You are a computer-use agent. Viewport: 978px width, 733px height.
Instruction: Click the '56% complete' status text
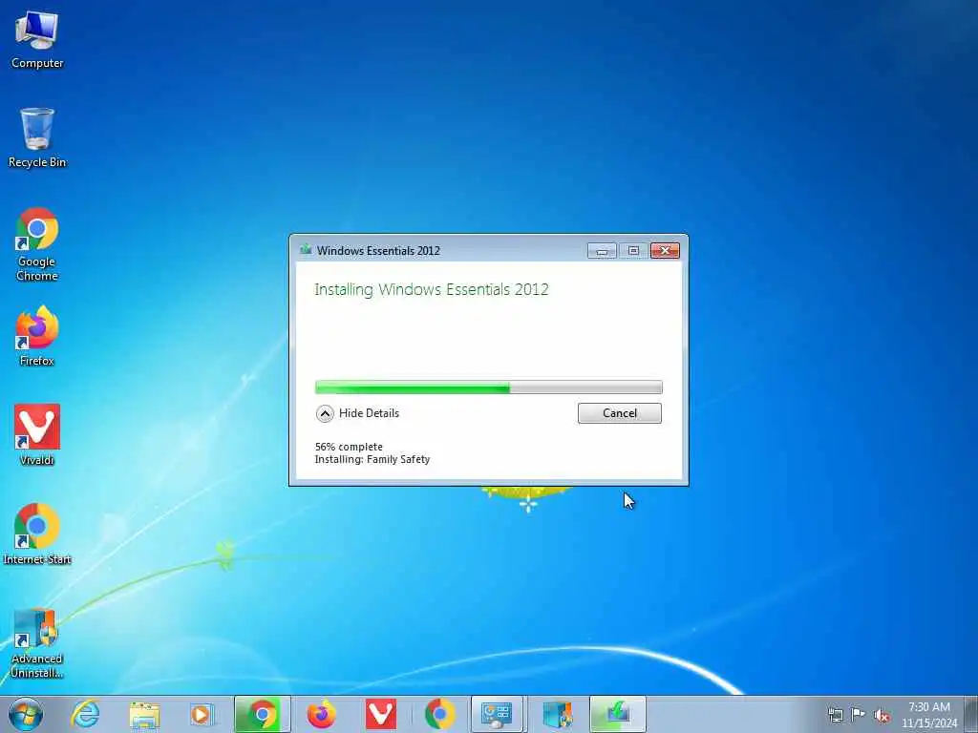click(349, 447)
